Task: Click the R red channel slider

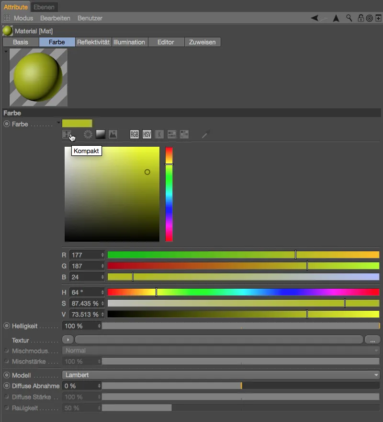Action: coord(243,255)
